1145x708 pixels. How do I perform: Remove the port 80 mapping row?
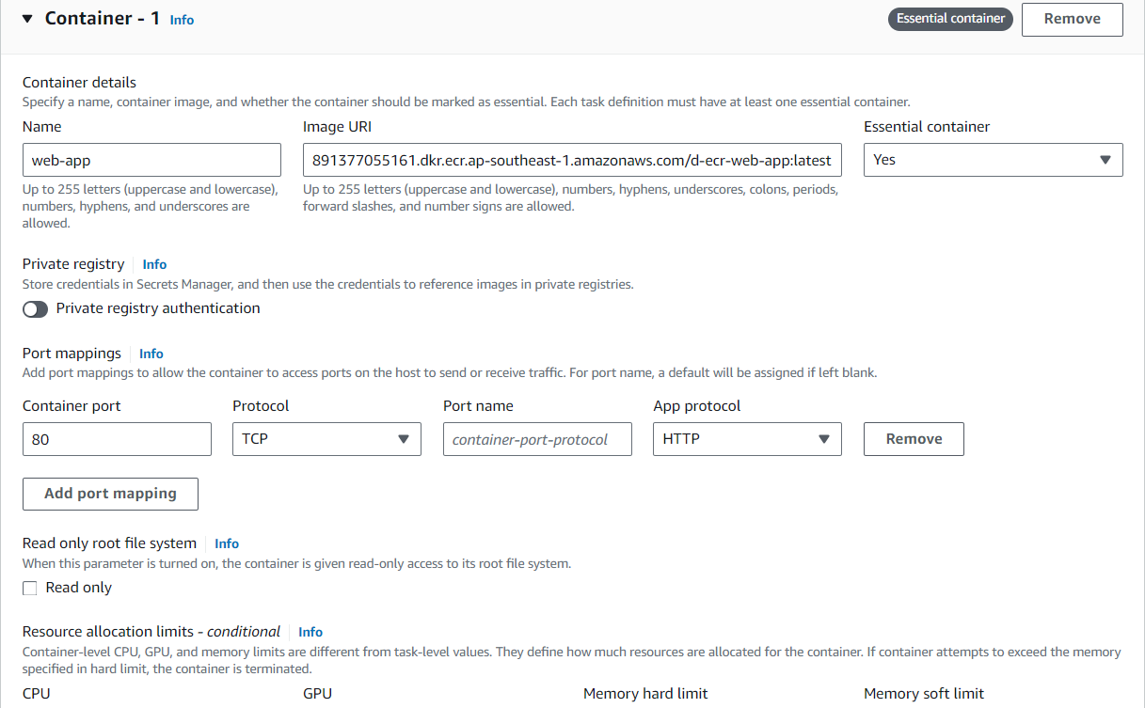(x=914, y=439)
